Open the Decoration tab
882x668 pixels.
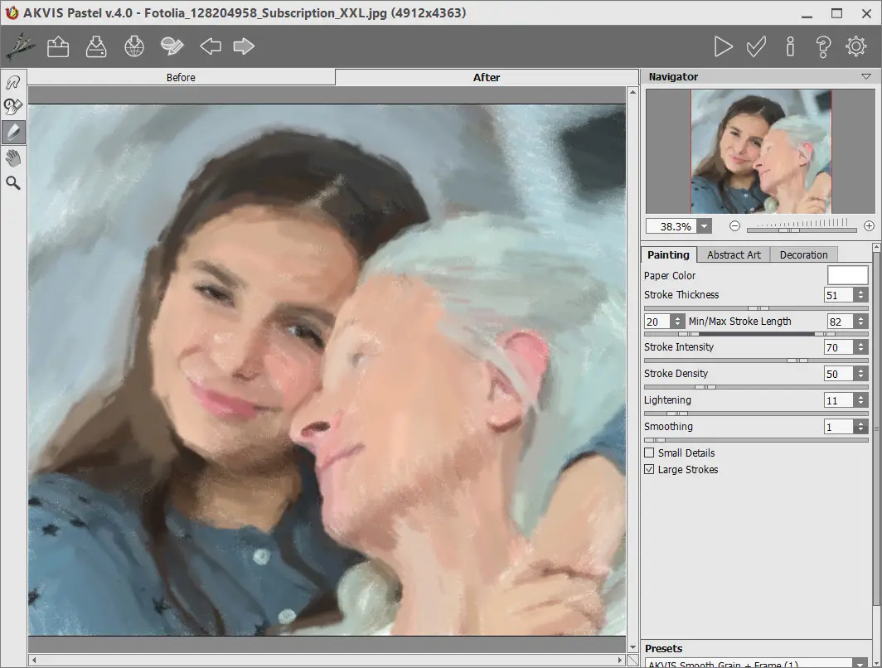[x=803, y=254]
